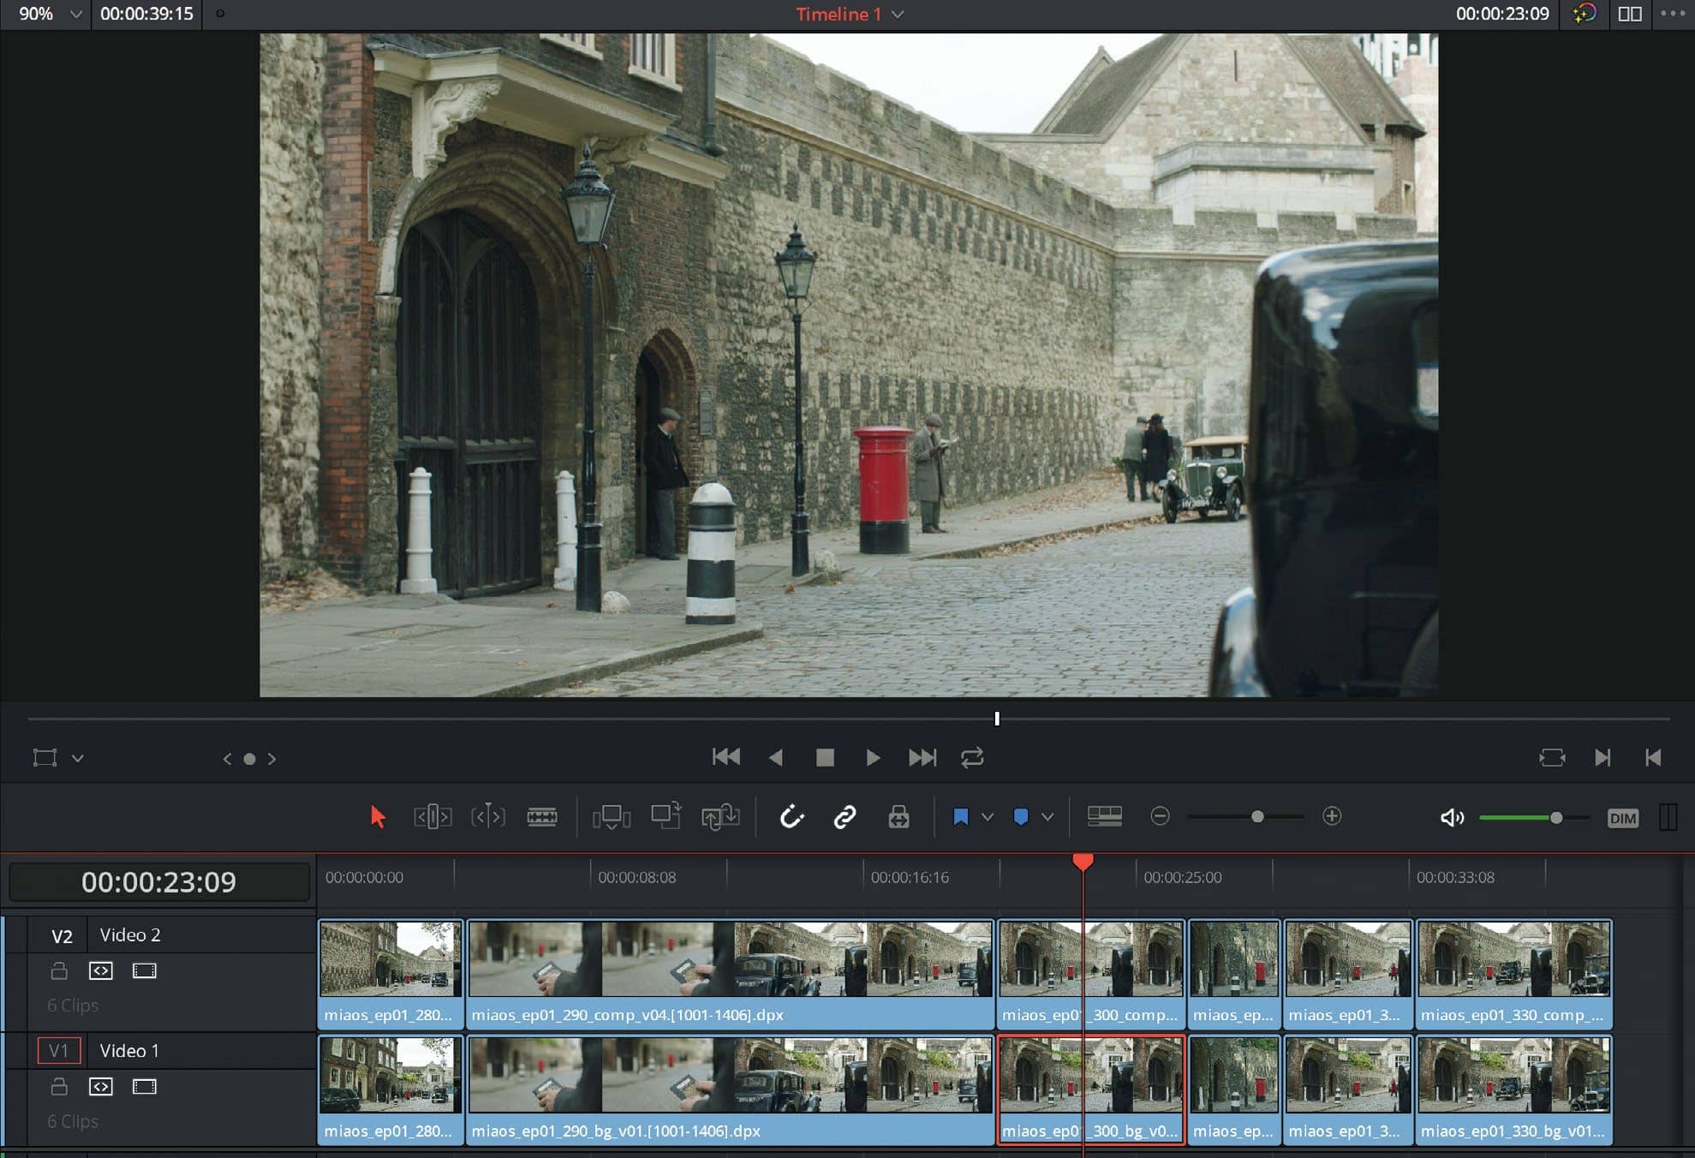Screen dimensions: 1695x1158
Task: Mute audio via the speaker icon
Action: click(x=1452, y=818)
